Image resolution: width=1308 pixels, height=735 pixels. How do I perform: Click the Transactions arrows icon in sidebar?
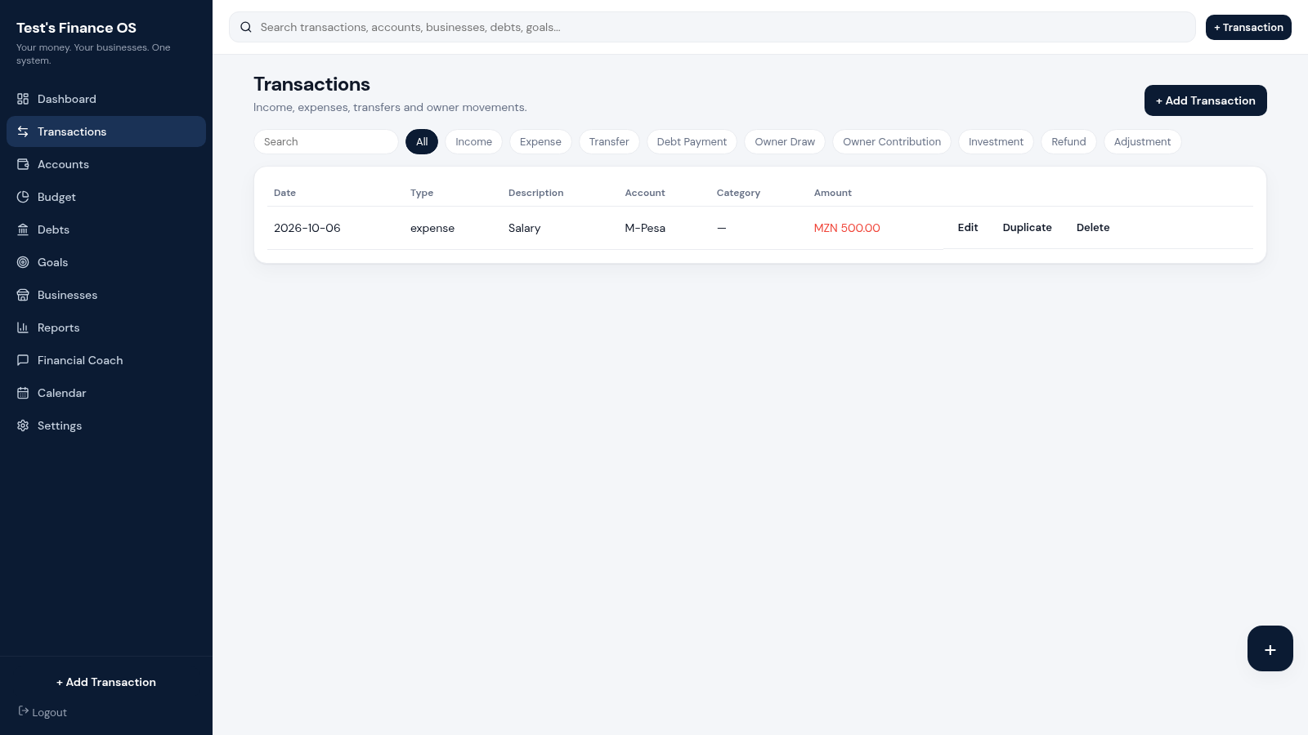pyautogui.click(x=23, y=131)
